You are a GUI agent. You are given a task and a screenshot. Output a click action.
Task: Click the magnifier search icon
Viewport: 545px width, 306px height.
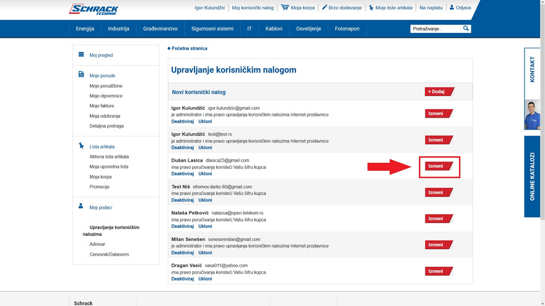466,28
